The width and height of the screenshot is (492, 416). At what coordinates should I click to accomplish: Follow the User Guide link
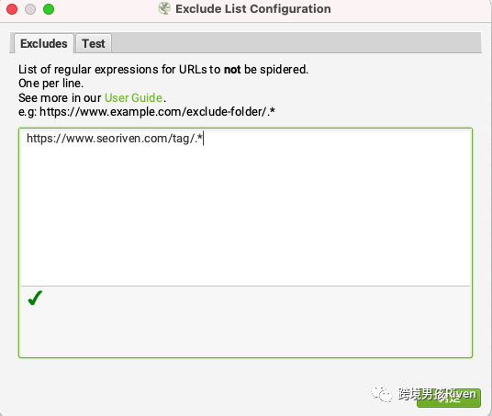(x=133, y=97)
